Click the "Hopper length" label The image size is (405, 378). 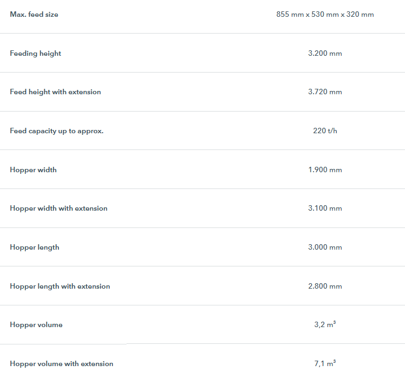[35, 247]
